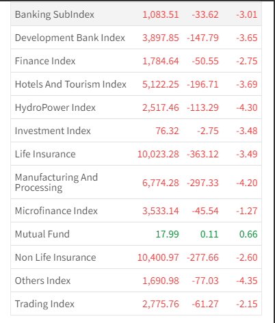The image size is (275, 323).
Task: Click the Finance Index label
Action: coord(45,61)
